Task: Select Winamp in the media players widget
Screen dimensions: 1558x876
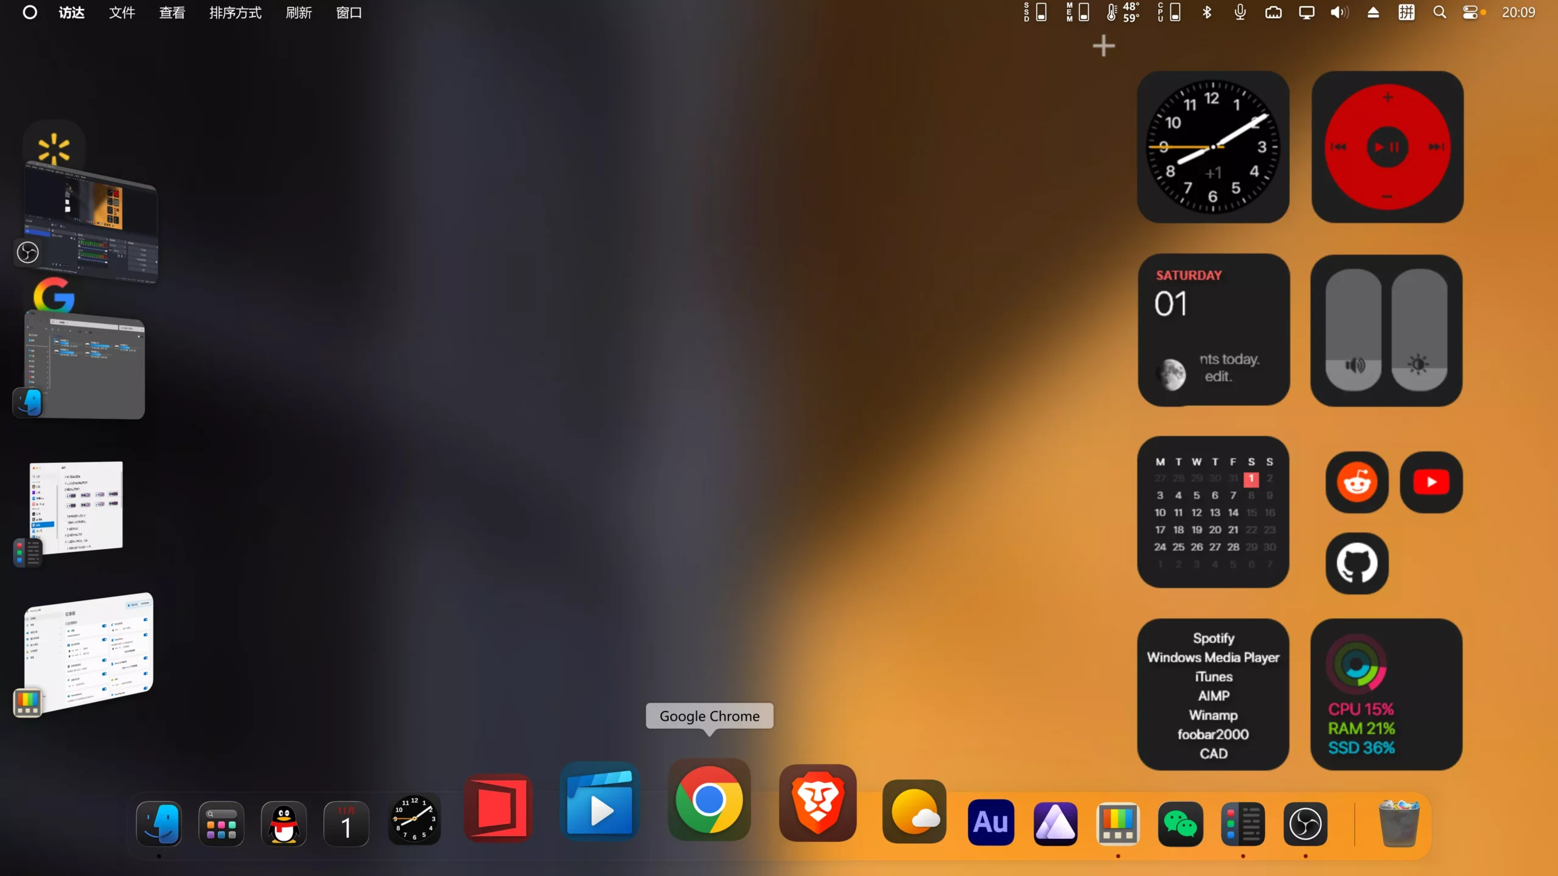Action: pyautogui.click(x=1212, y=715)
